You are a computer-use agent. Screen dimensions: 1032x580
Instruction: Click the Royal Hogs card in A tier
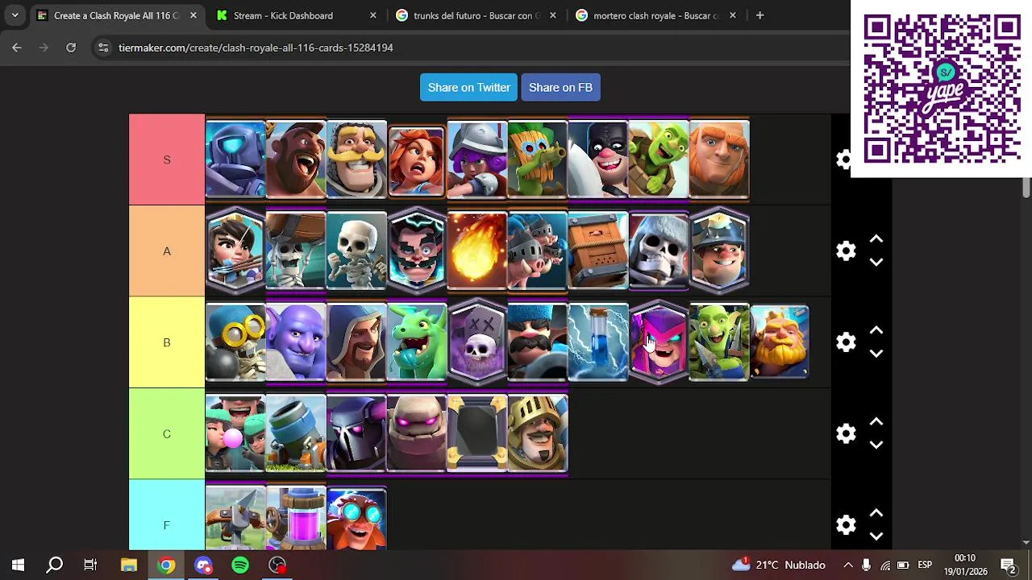click(538, 251)
